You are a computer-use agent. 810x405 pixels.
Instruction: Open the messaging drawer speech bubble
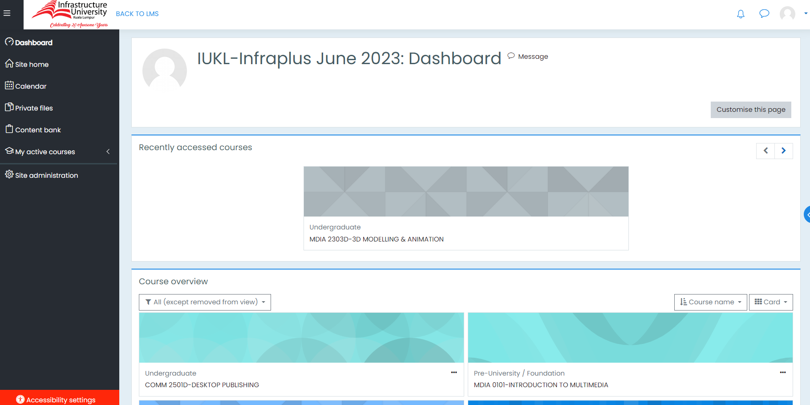coord(764,14)
